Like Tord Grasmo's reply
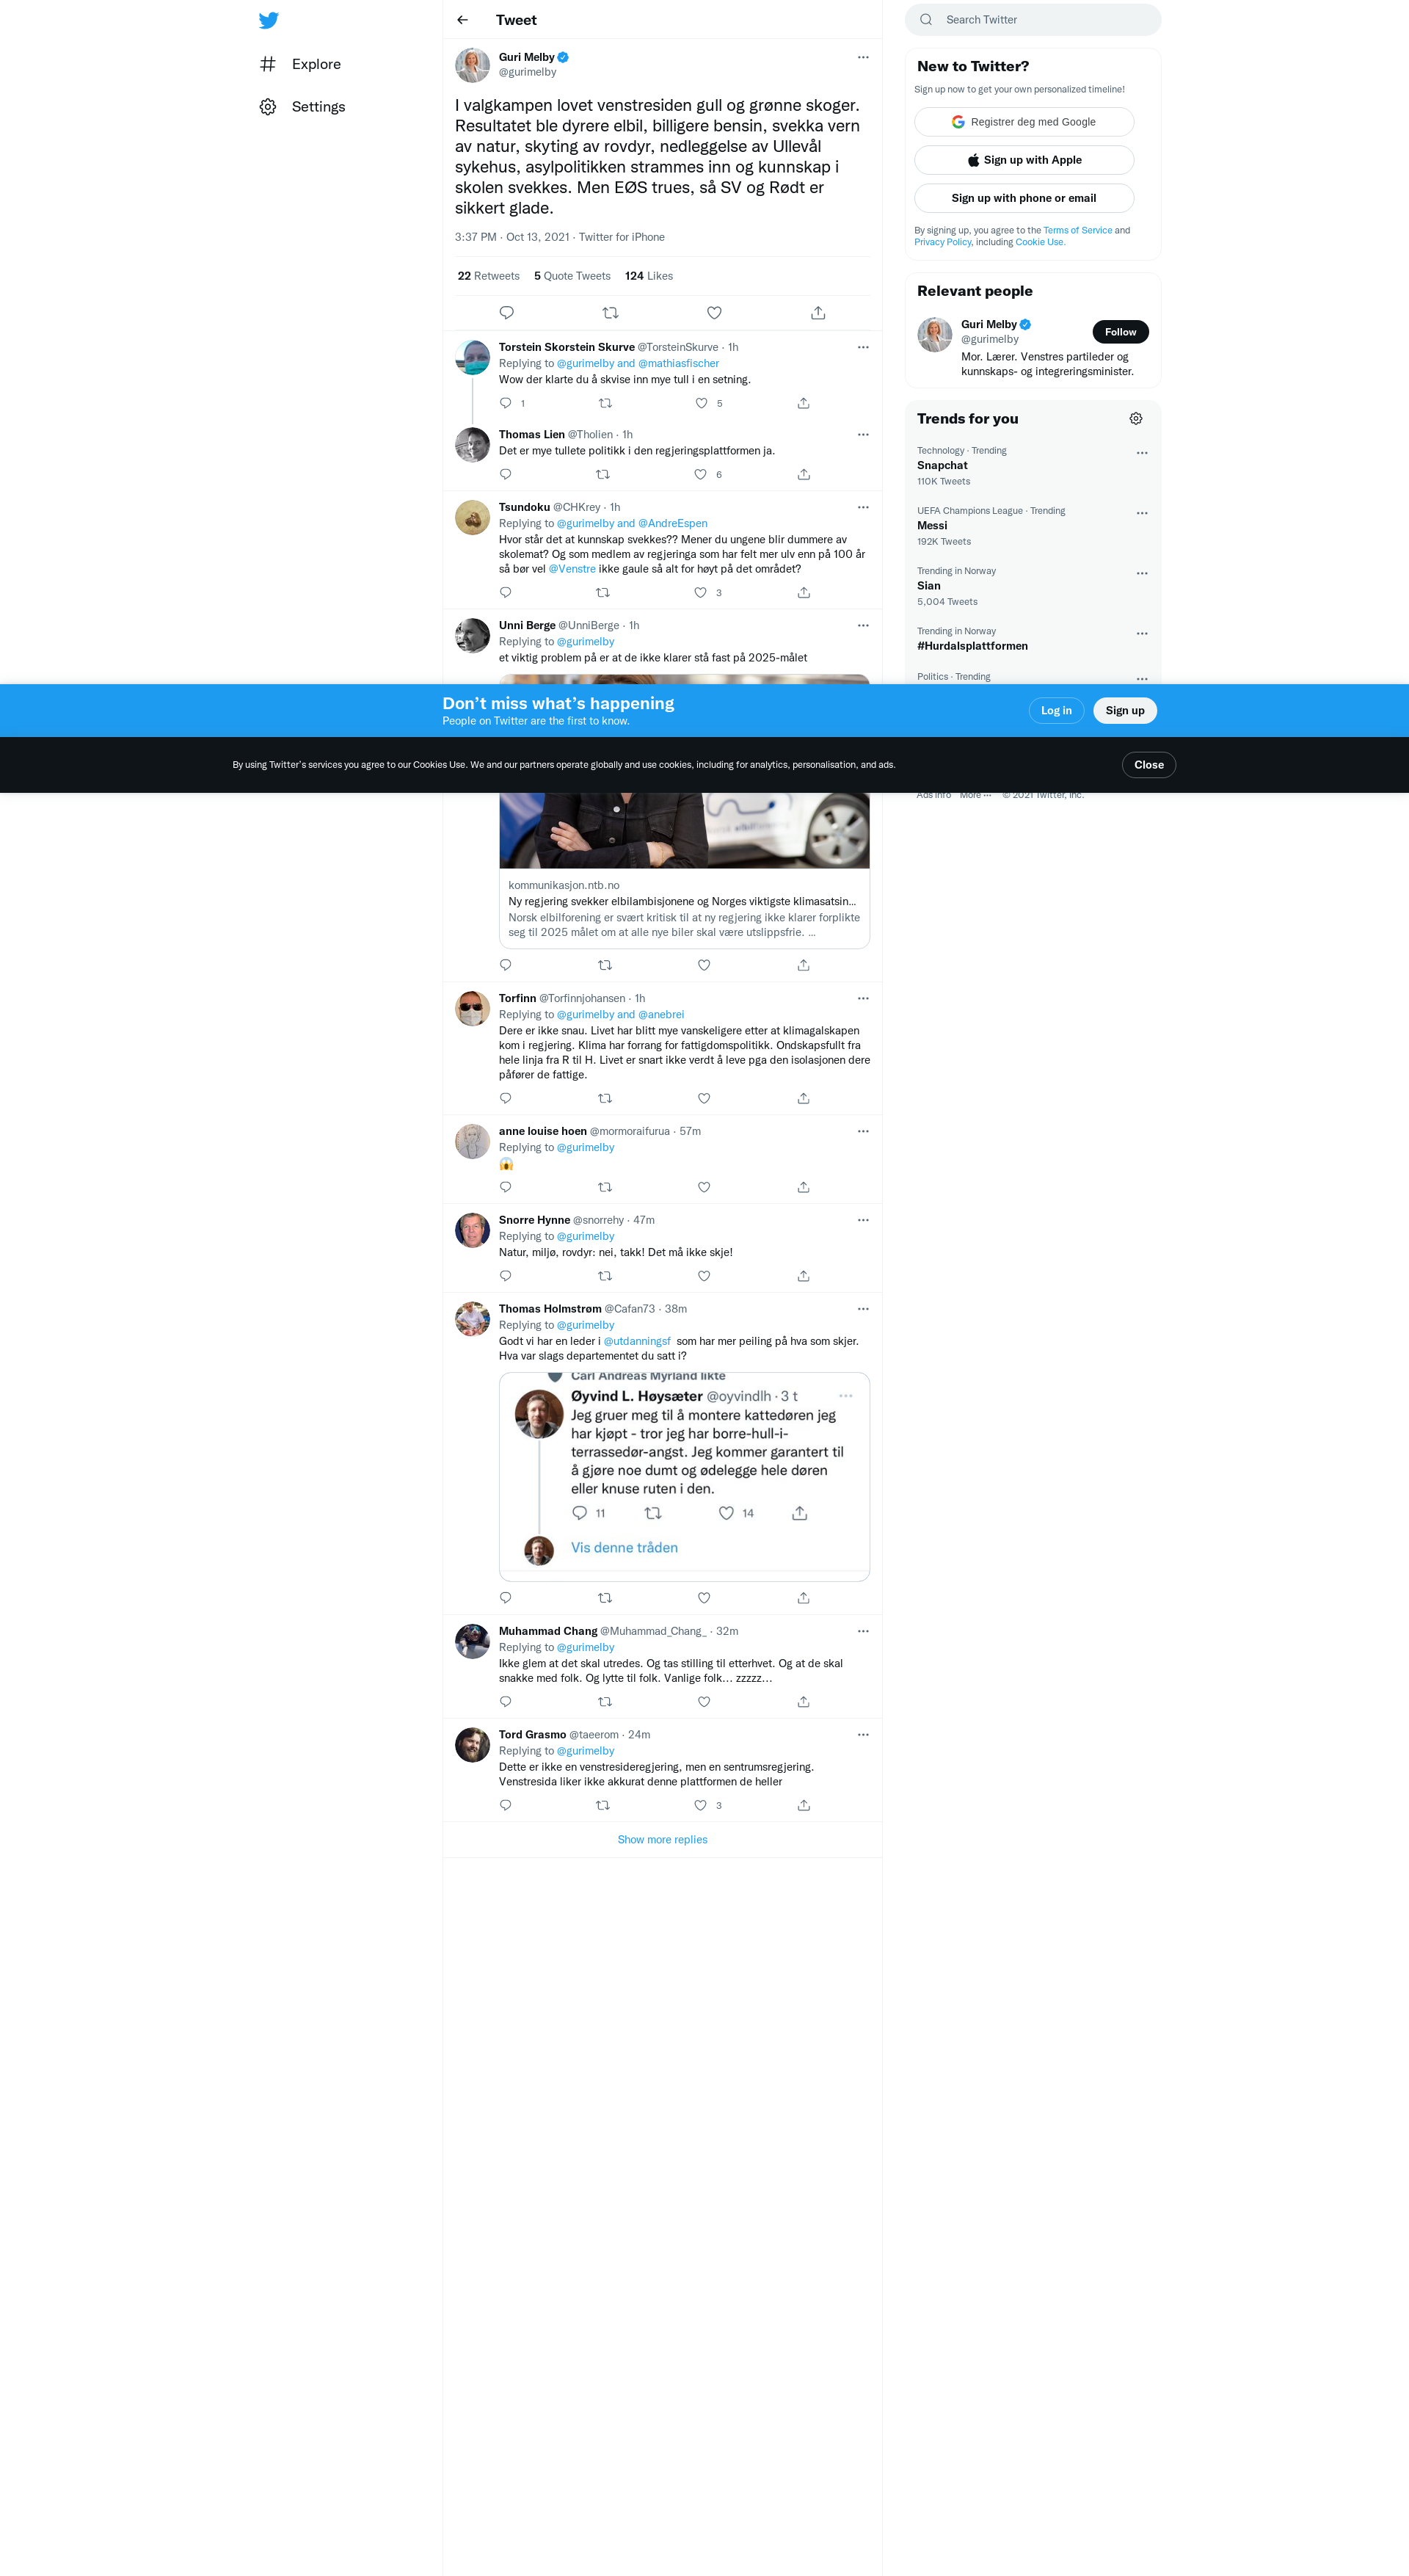This screenshot has height=2576, width=1409. pos(700,1805)
